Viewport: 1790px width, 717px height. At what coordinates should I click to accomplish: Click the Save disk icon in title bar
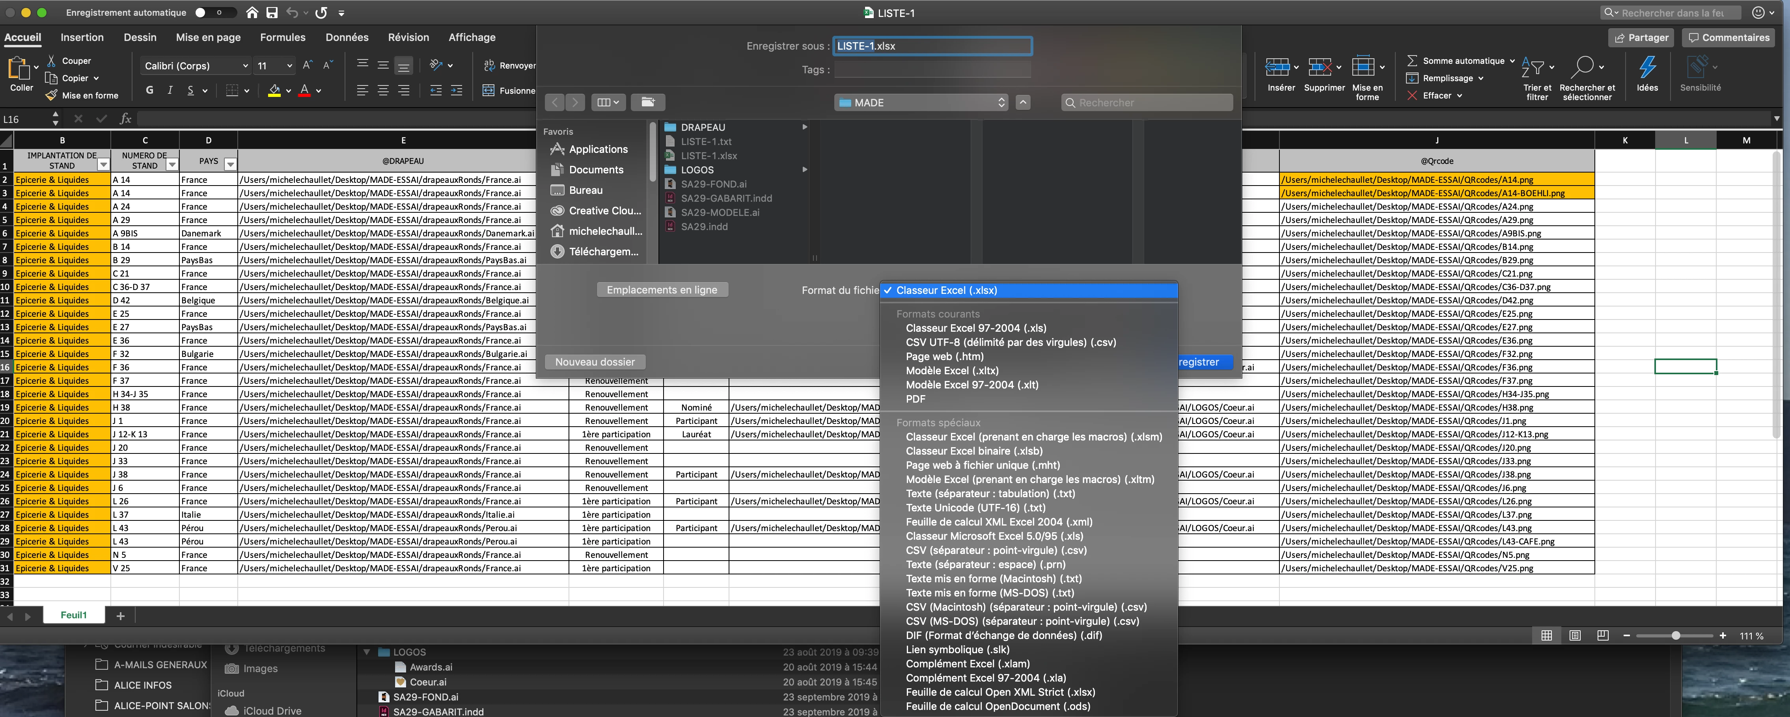point(272,13)
